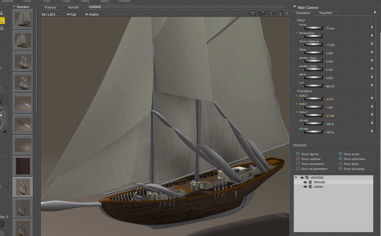Click the object icon beside Latham
The image size is (381, 236).
pos(310,187)
